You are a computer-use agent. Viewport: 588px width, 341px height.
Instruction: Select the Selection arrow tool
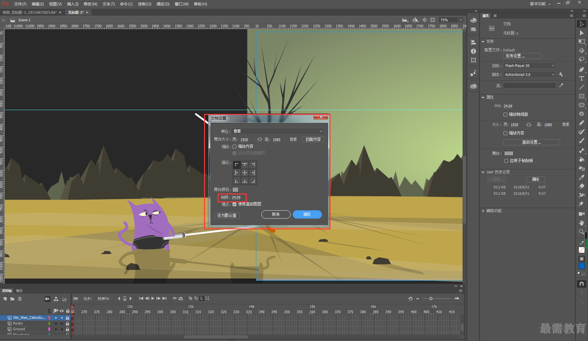click(x=582, y=24)
